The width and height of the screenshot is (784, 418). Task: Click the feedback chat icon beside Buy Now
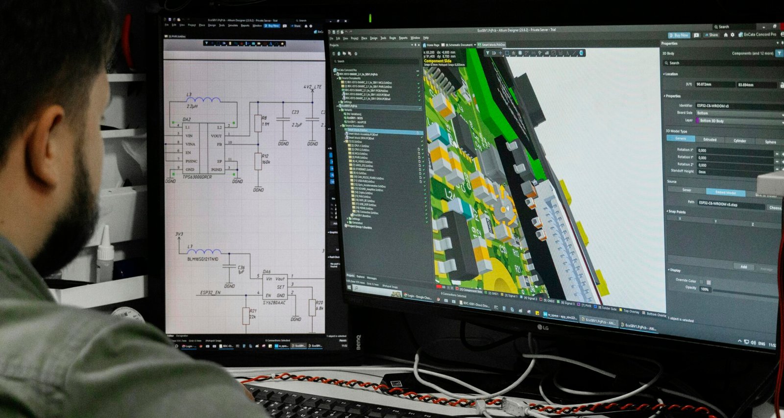(x=696, y=35)
